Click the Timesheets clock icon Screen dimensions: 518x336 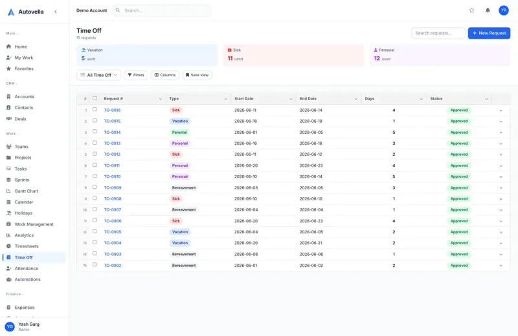(8, 246)
